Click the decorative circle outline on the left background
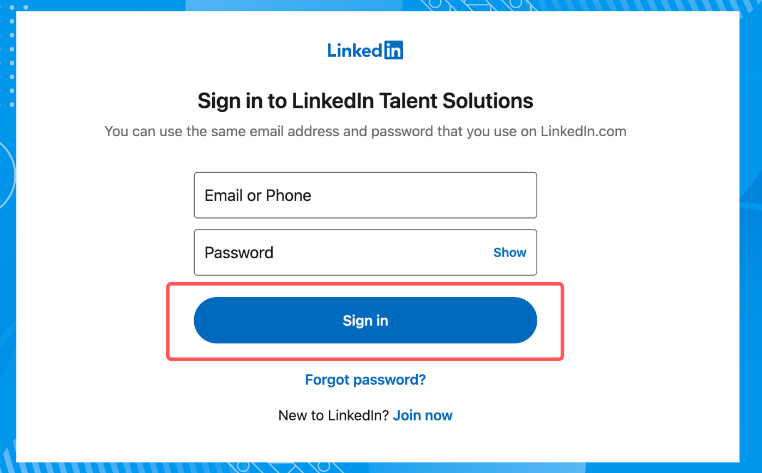Screen dimensions: 762x473 click(5, 174)
